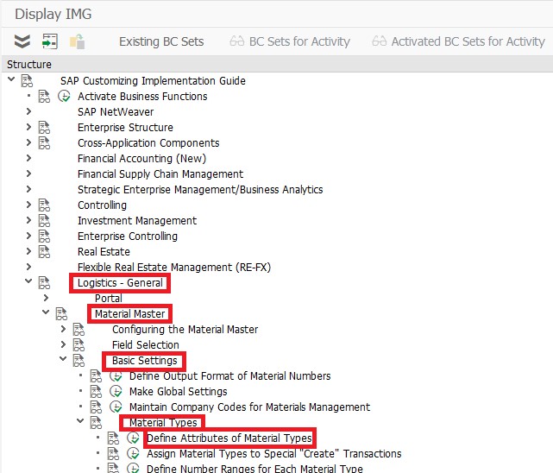Viewport: 553px width, 473px height.
Task: Execute activity icon for Make Global Settings
Action: [x=116, y=391]
